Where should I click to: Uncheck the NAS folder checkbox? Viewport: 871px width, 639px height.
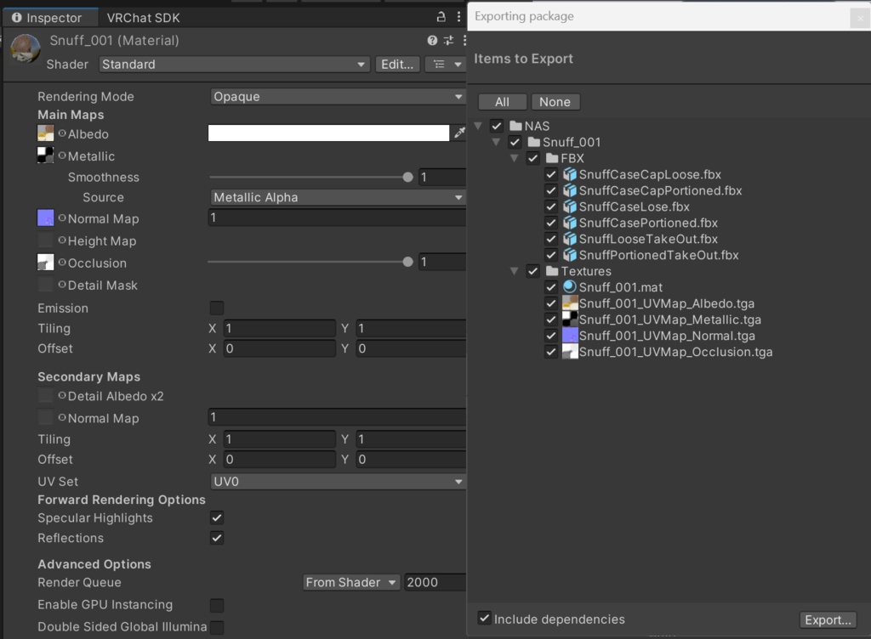(x=497, y=126)
